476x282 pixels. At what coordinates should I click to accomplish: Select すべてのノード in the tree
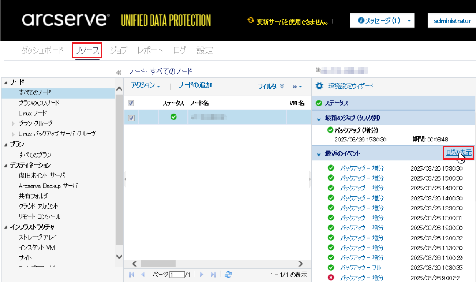tap(35, 93)
